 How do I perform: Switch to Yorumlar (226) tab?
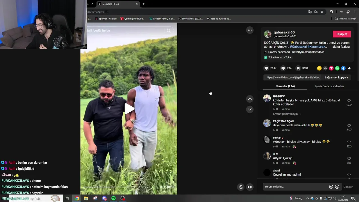tap(285, 86)
